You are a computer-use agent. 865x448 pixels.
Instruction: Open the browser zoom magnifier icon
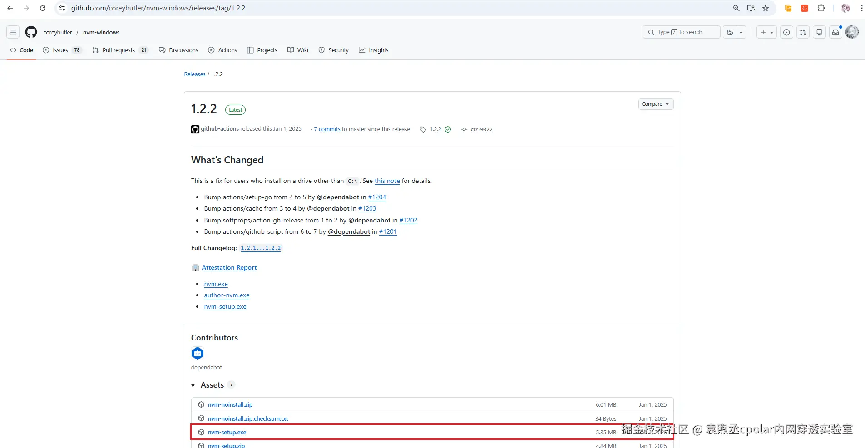coord(736,8)
